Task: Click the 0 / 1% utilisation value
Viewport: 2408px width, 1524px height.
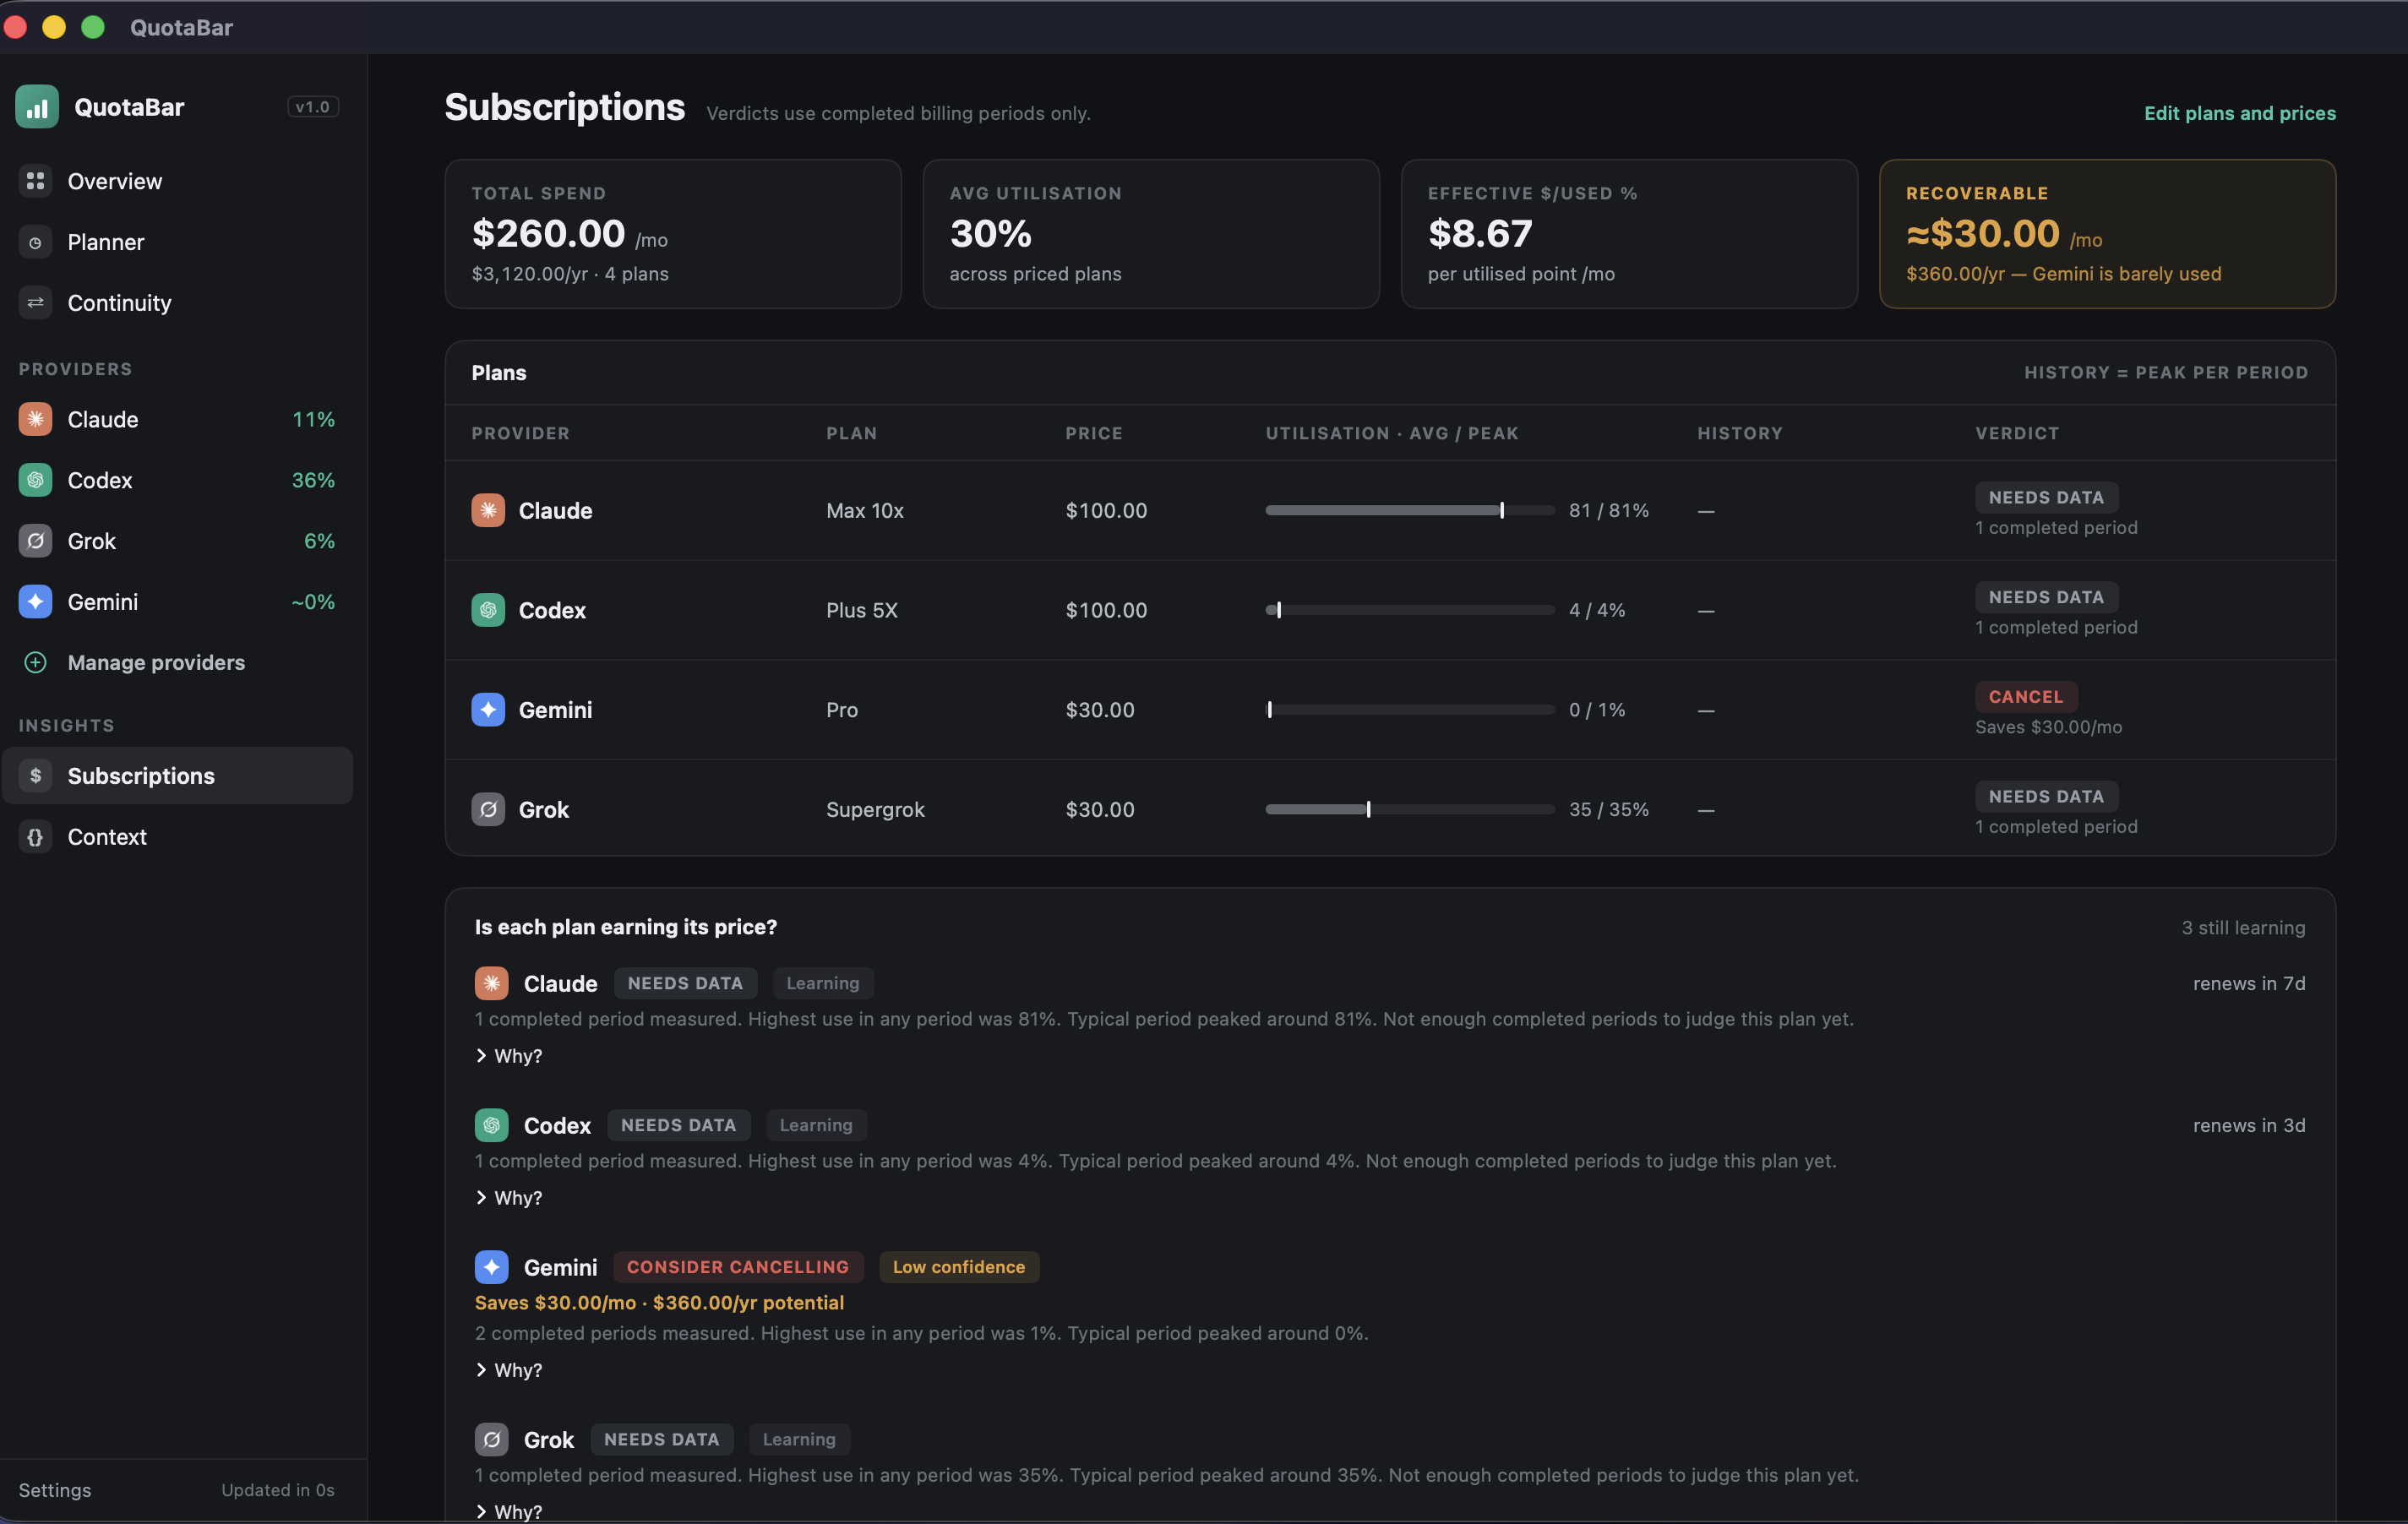Action: pos(1596,710)
